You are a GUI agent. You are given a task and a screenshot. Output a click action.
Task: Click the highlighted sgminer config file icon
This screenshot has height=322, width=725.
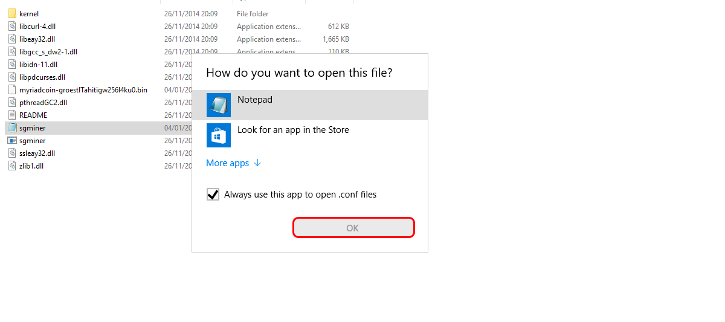[x=12, y=127]
